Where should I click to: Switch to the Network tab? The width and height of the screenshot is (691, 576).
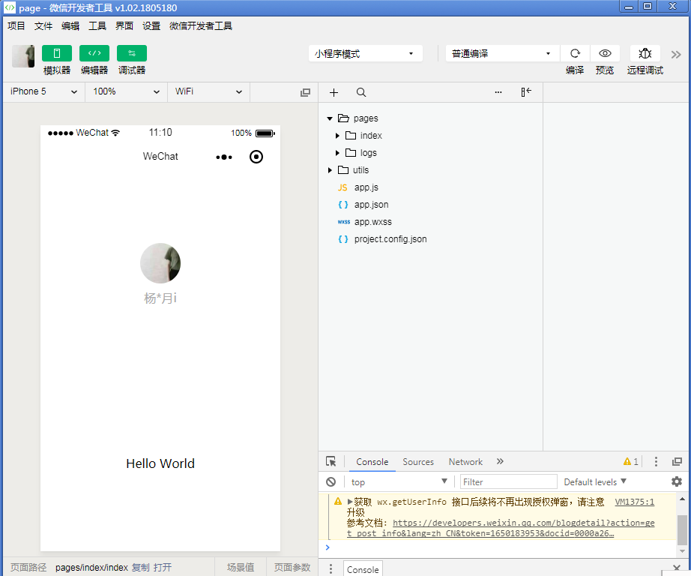point(465,462)
